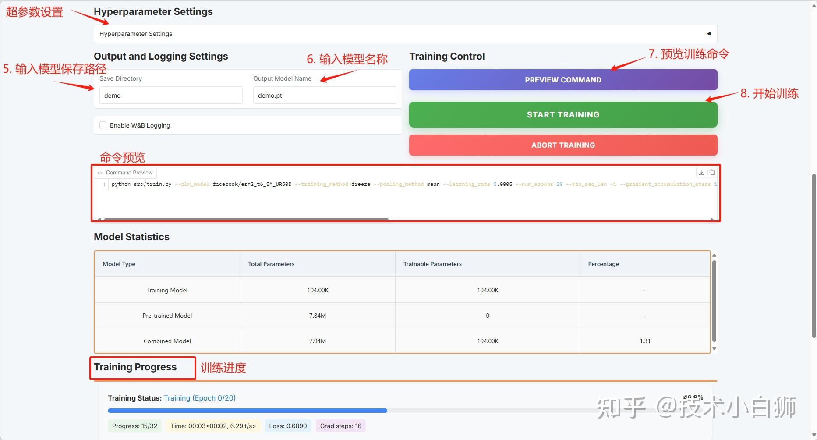Enable W&B Logging
Image resolution: width=817 pixels, height=440 pixels.
[103, 125]
